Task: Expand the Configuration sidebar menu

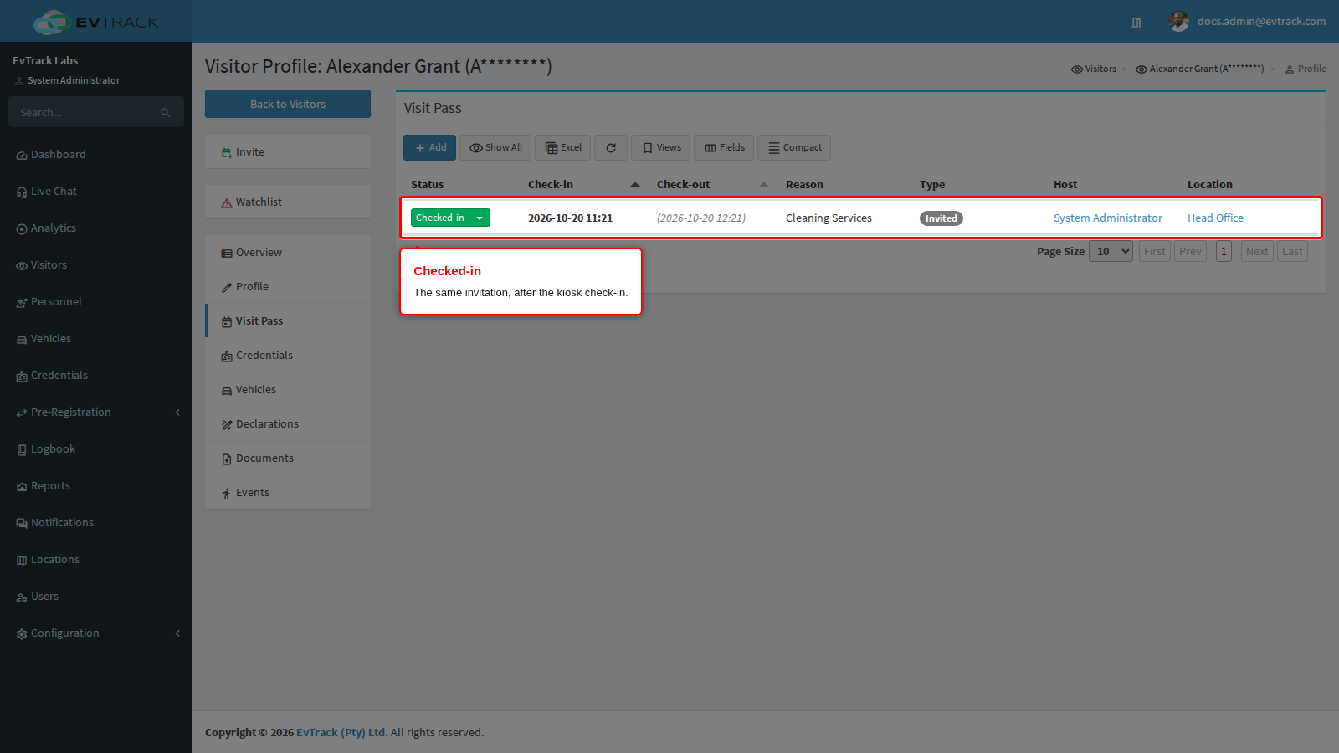Action: pos(96,633)
